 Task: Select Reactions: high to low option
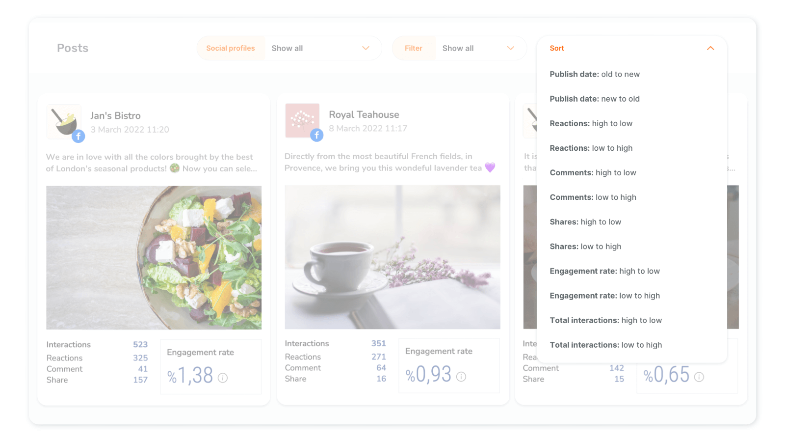tap(591, 123)
